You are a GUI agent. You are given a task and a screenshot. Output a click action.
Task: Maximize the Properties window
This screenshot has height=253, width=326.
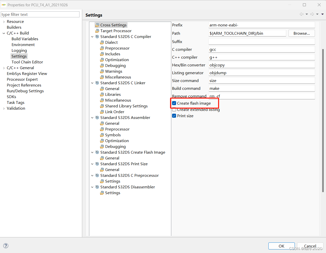coord(304,5)
